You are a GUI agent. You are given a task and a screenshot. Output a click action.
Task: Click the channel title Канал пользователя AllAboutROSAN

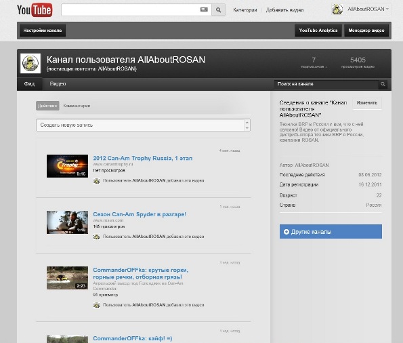126,60
